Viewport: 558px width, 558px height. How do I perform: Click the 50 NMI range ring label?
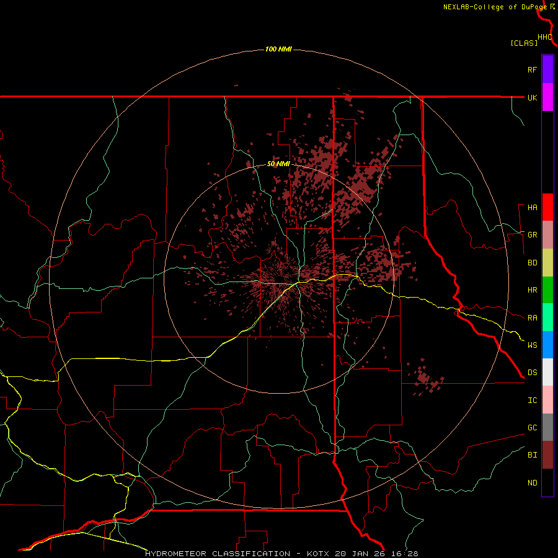(278, 164)
